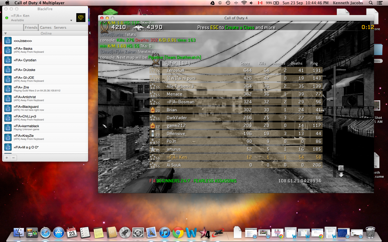Open Reminders checklist icon in Dock

(x=85, y=233)
